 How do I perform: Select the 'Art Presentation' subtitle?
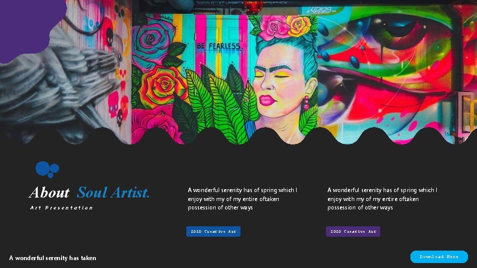[62, 208]
